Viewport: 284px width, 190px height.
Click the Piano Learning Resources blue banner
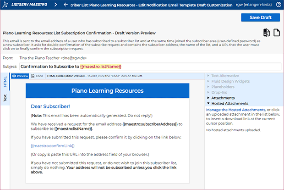click(x=107, y=91)
